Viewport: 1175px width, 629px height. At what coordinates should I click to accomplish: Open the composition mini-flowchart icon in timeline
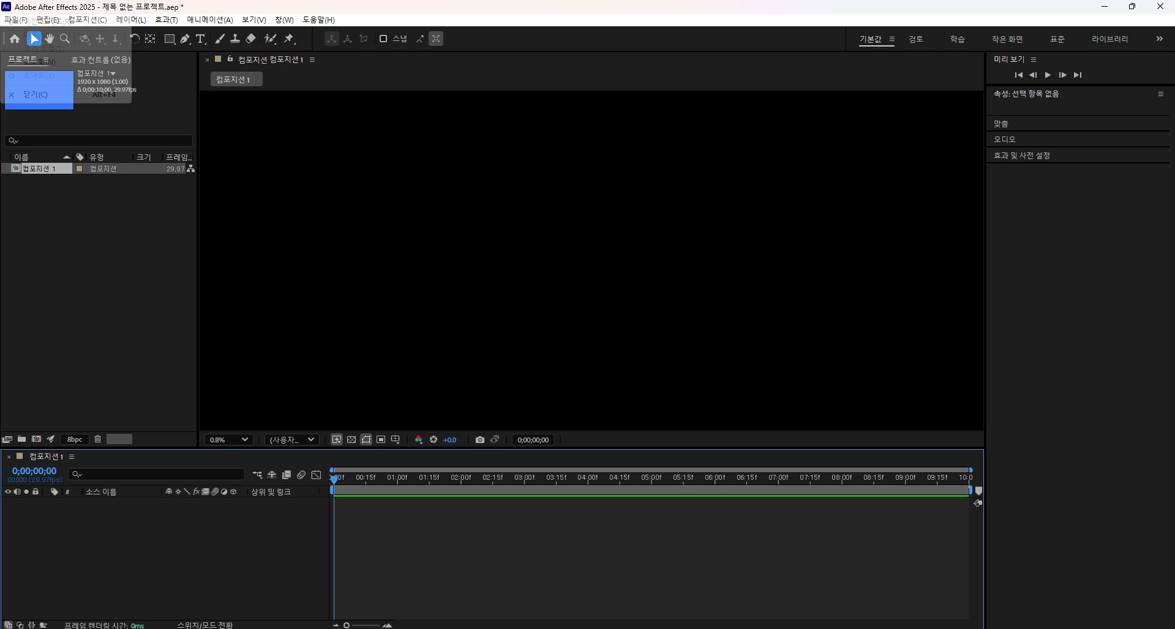click(x=257, y=475)
